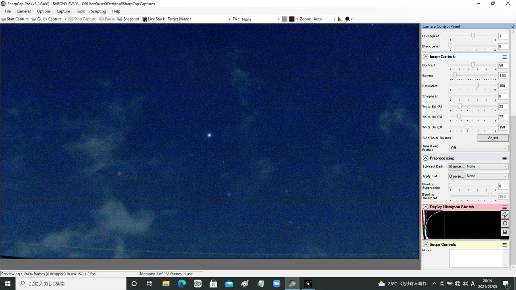
Task: Open the Mail app on taskbar
Action: (229, 284)
